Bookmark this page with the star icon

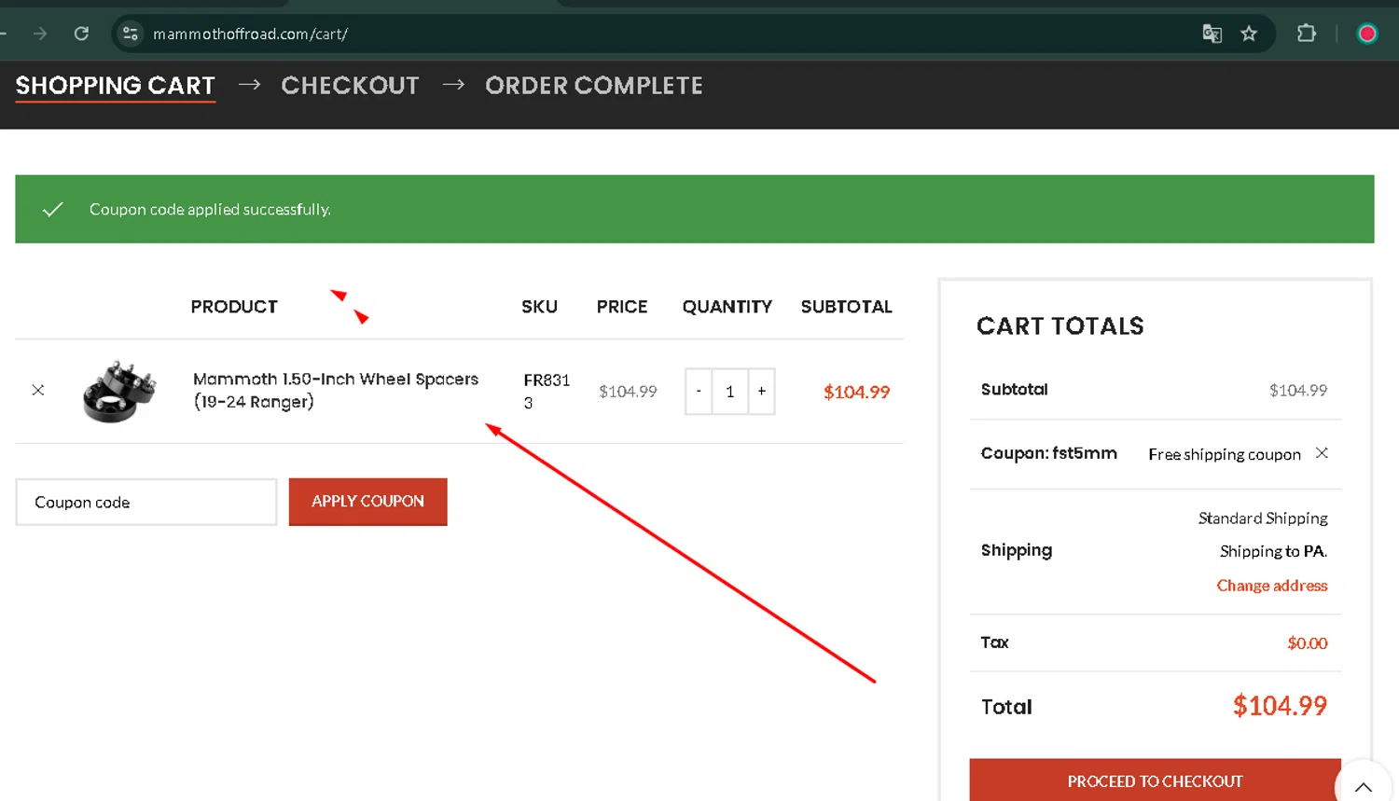click(1249, 34)
